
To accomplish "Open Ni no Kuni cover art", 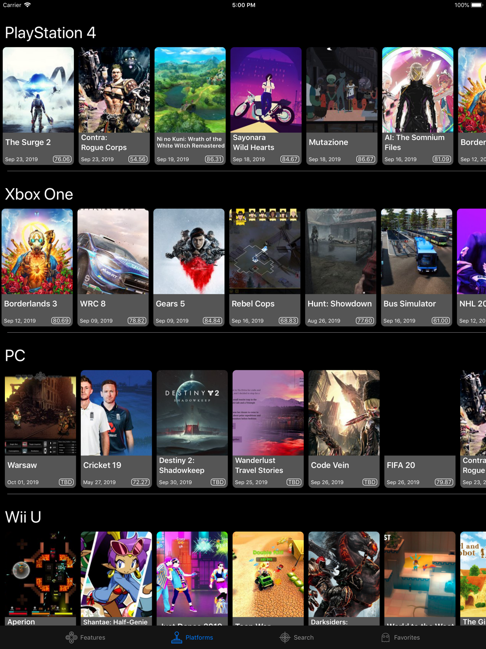I will click(x=190, y=90).
